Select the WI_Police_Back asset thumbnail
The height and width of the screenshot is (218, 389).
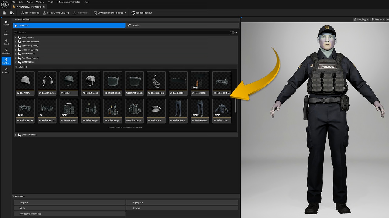(x=200, y=83)
